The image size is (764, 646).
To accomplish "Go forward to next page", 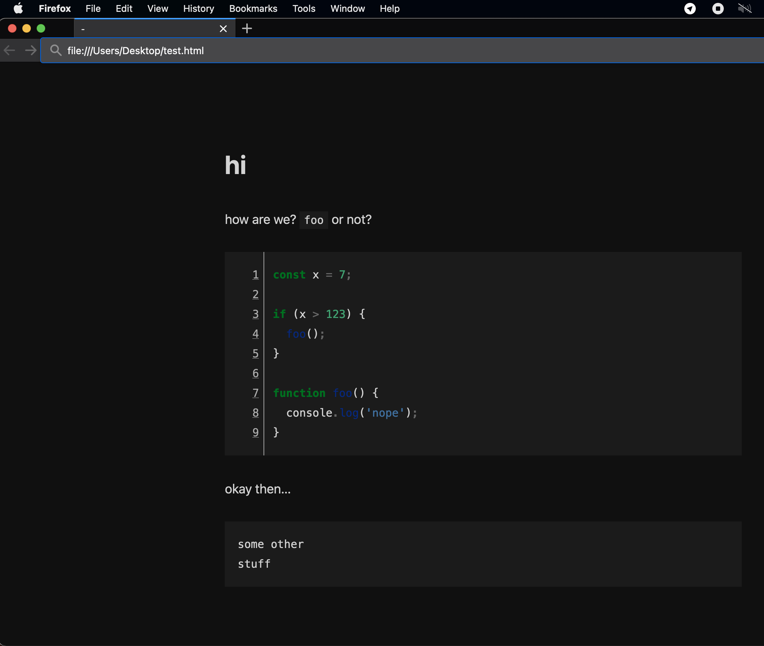I will [x=31, y=50].
